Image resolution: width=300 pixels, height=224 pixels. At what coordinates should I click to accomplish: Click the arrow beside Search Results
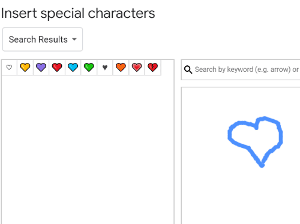pyautogui.click(x=74, y=39)
